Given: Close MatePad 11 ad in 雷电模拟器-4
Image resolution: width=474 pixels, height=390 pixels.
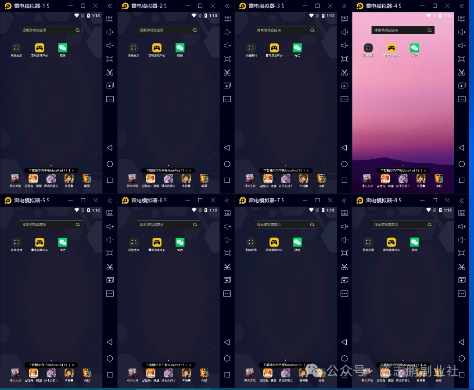Looking at the screenshot, I should pos(425,171).
